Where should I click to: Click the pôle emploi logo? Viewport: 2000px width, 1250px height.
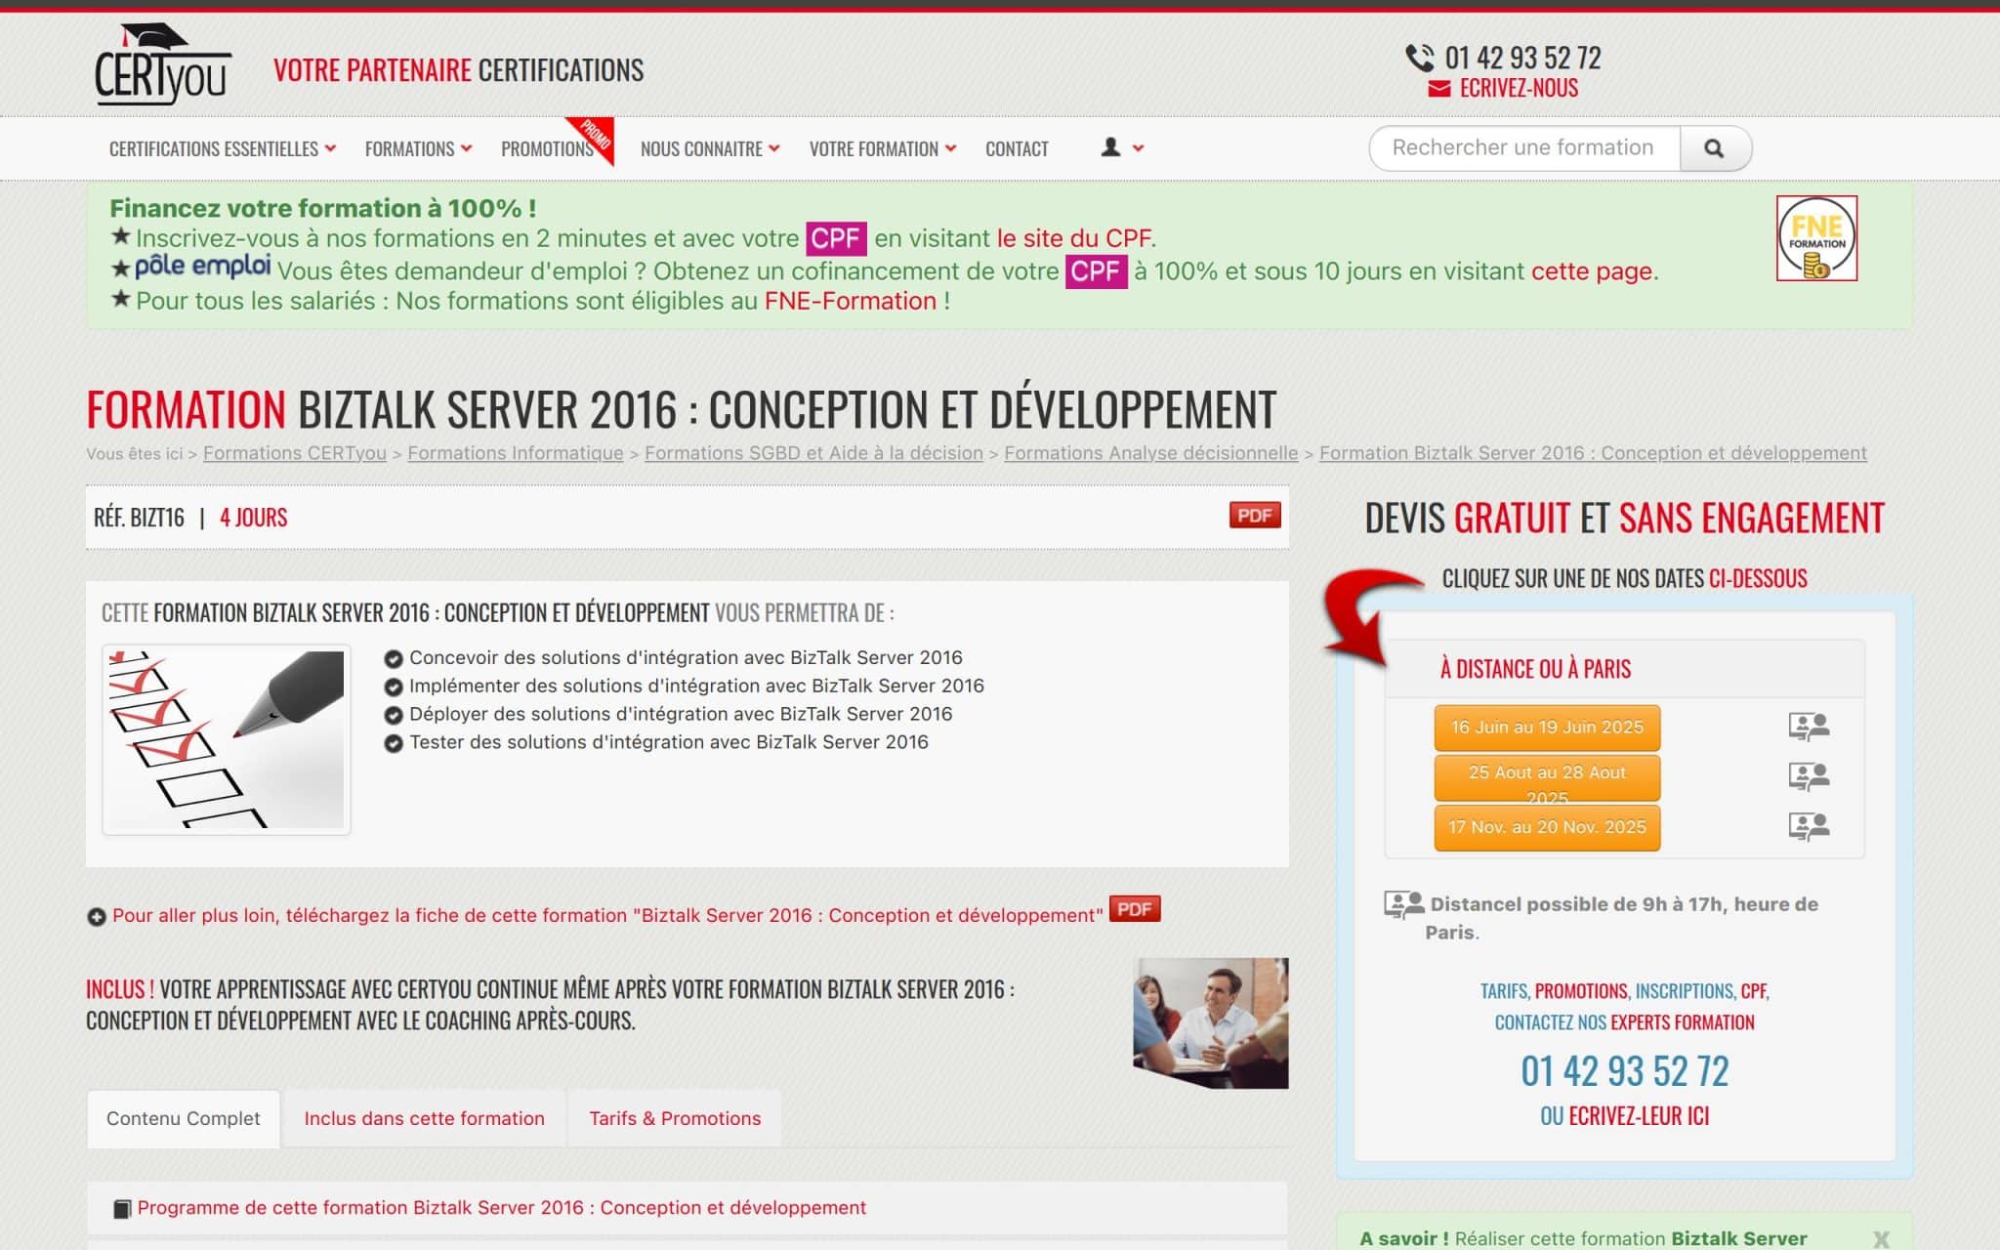click(x=202, y=267)
